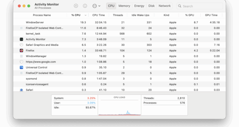This screenshot has width=239, height=127.
Task: Select FirefoxCP Isolated Web Cont… with 0.9 CPU
Action: [x=44, y=73]
